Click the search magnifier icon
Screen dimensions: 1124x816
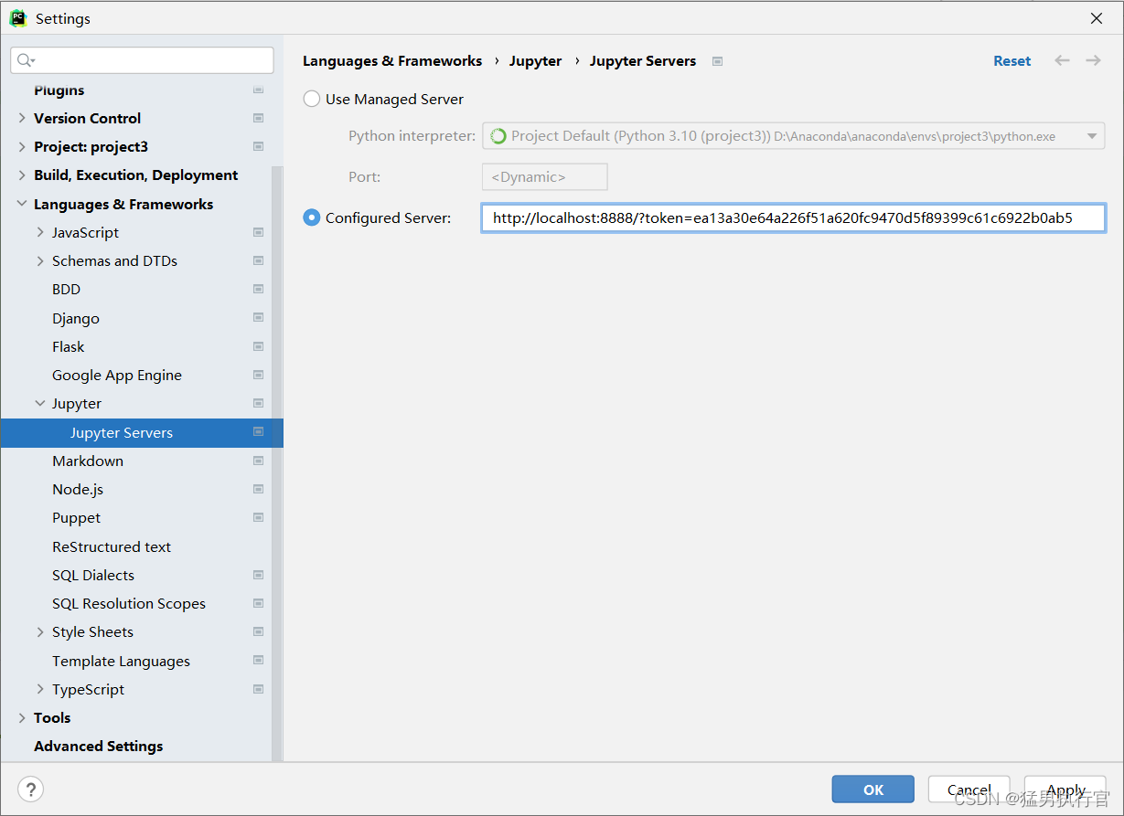[26, 60]
